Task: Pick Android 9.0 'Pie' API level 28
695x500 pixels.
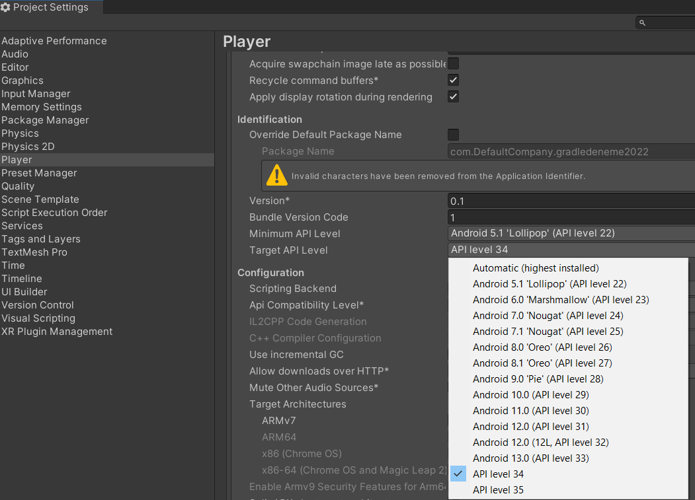Action: point(538,379)
